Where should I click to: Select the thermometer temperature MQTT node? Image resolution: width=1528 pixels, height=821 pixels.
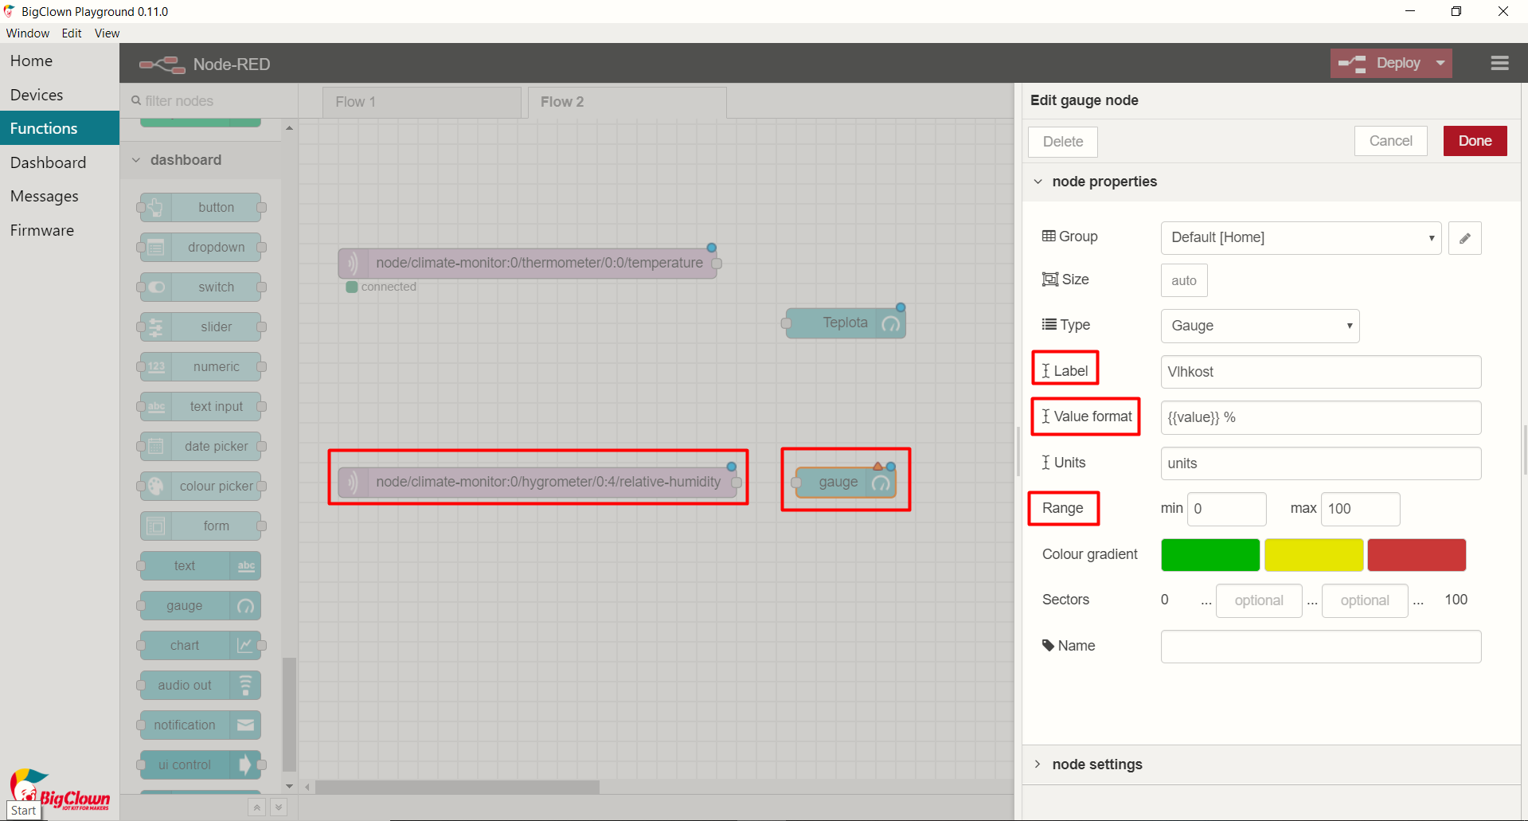tap(528, 263)
